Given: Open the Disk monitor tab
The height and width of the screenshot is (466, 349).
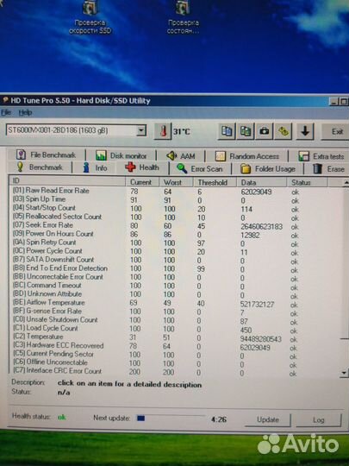Looking at the screenshot, I should point(122,155).
